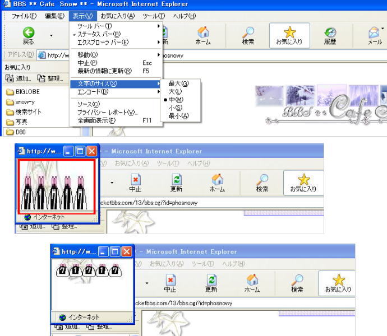The width and height of the screenshot is (387, 336).
Task: Choose 最大(G) text size option
Action: point(178,83)
